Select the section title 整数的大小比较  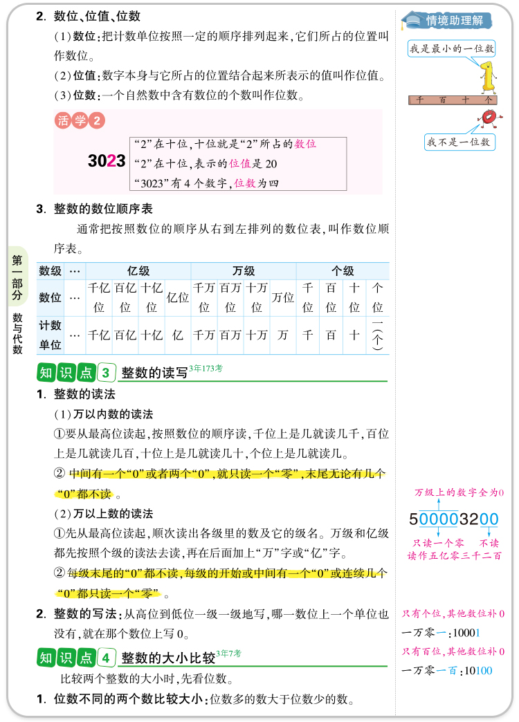(168, 658)
